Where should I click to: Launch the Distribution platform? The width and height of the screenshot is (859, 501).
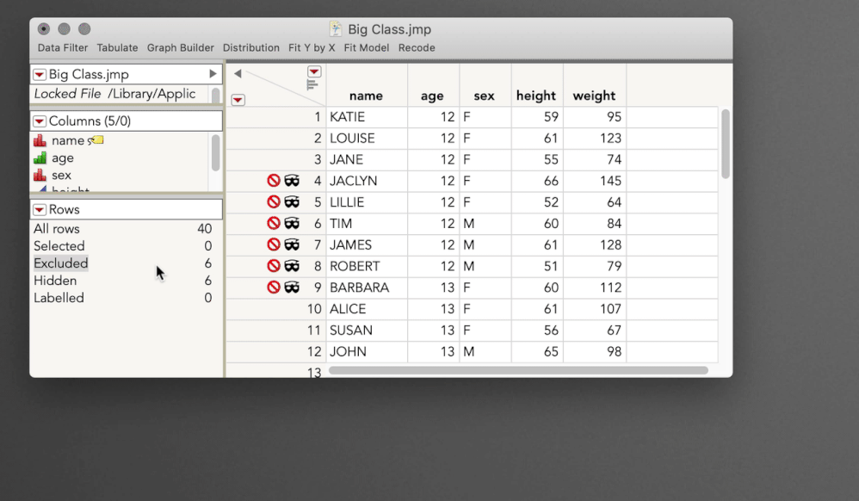pyautogui.click(x=251, y=47)
